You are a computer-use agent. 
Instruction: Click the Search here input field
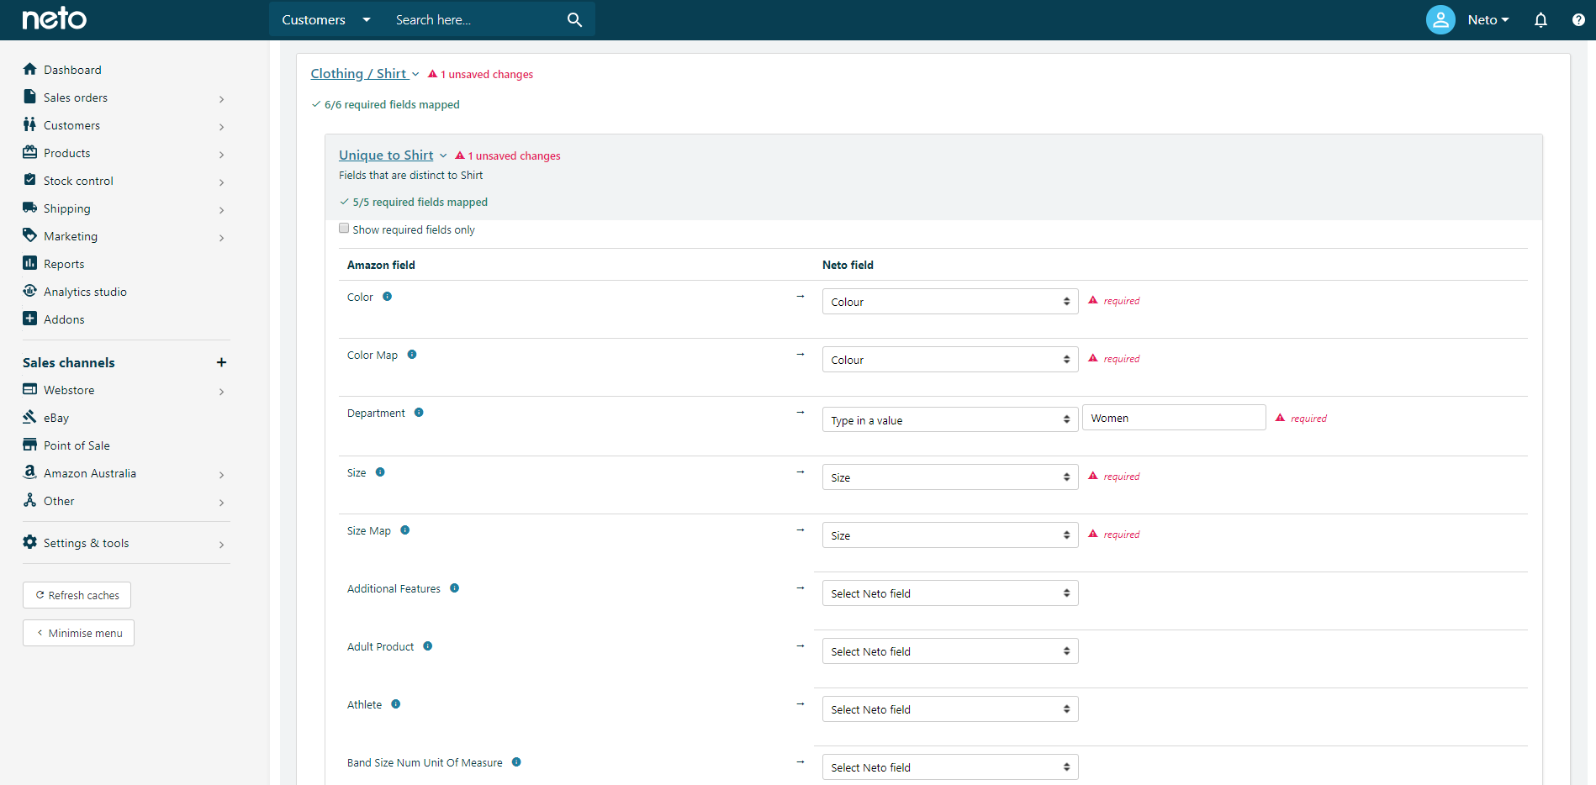pyautogui.click(x=475, y=19)
